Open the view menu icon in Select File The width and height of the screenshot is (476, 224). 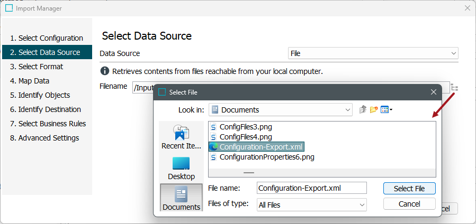click(x=386, y=110)
